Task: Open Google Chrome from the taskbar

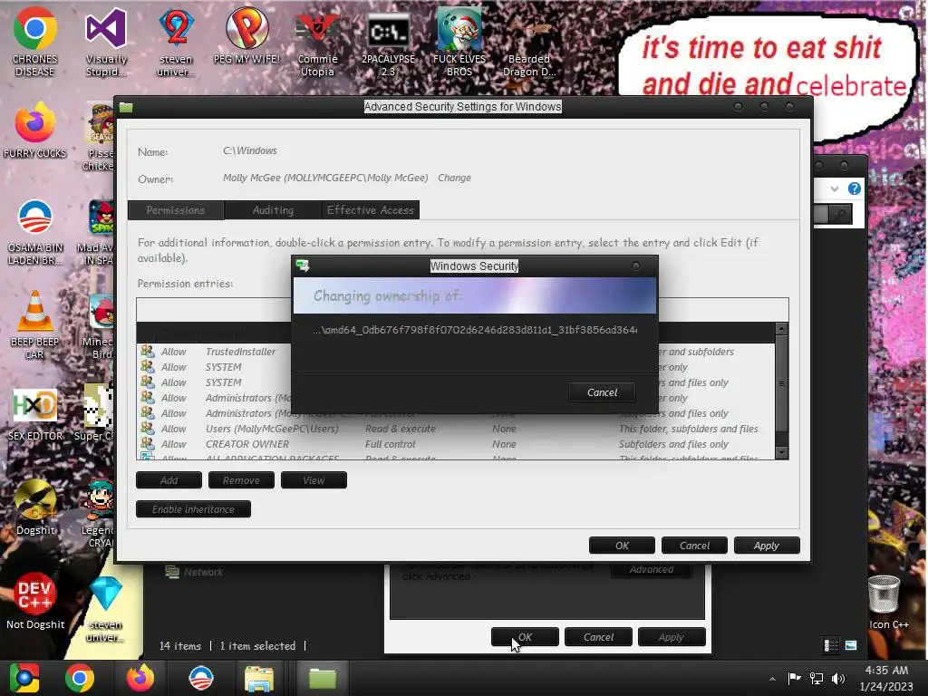Action: click(x=80, y=678)
